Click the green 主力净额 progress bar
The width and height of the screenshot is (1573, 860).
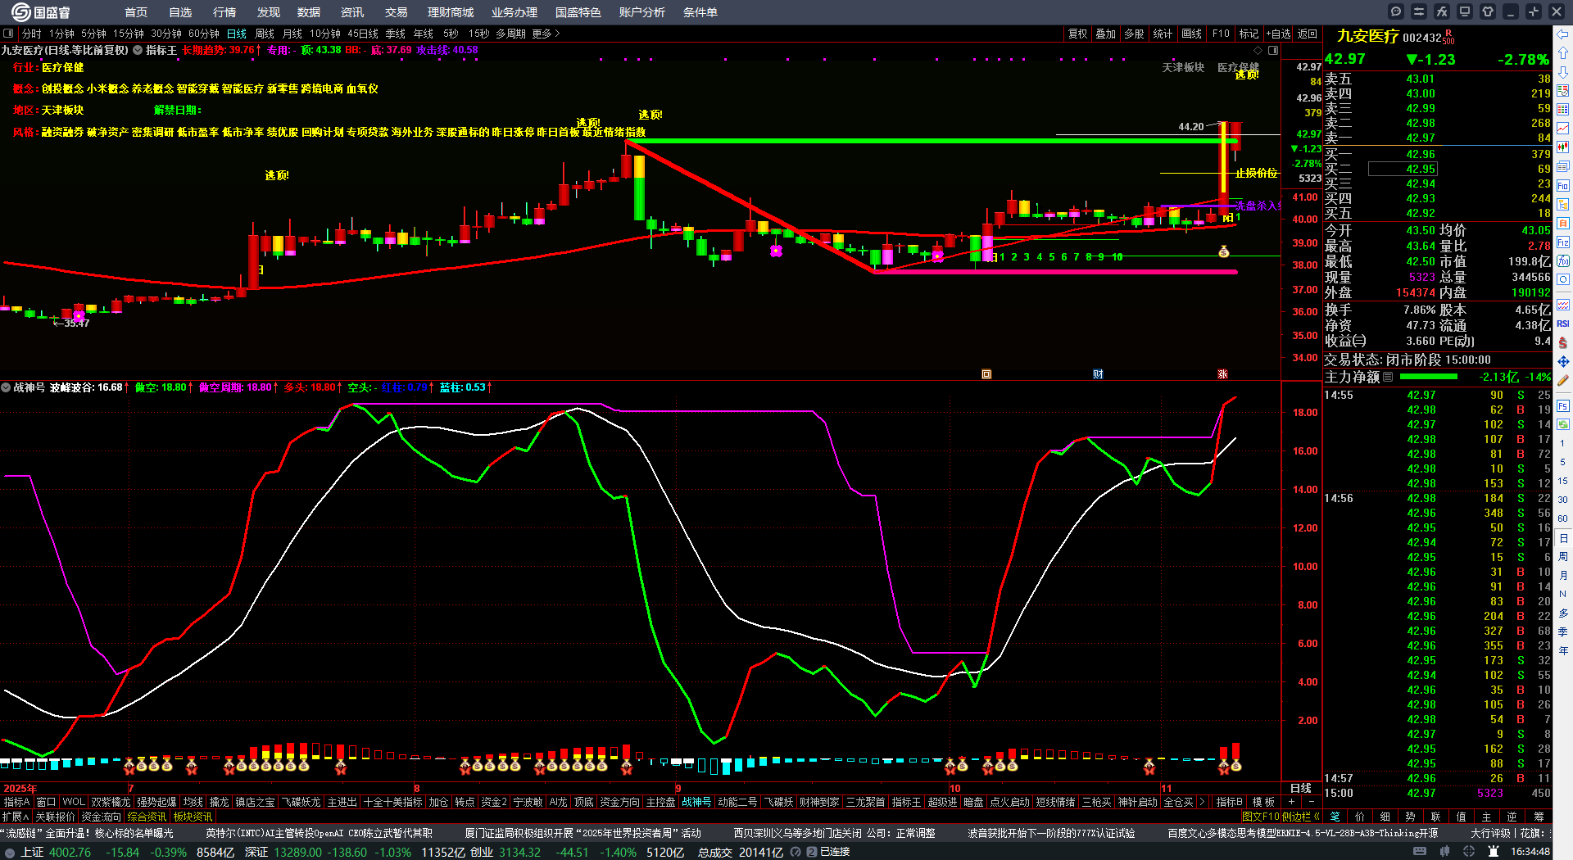[x=1429, y=378]
